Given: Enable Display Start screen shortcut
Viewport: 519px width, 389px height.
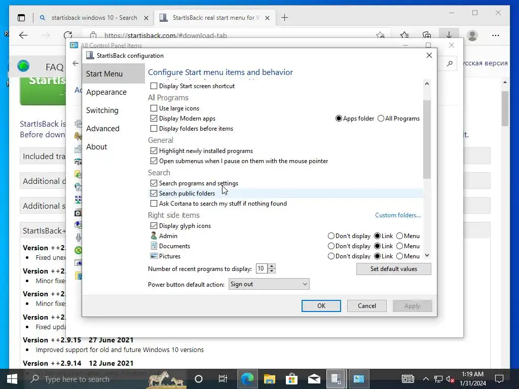Looking at the screenshot, I should pos(154,86).
